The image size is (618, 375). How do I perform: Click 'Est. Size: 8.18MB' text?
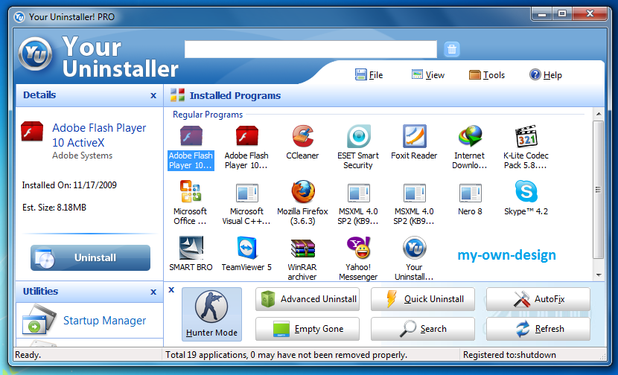click(x=54, y=208)
